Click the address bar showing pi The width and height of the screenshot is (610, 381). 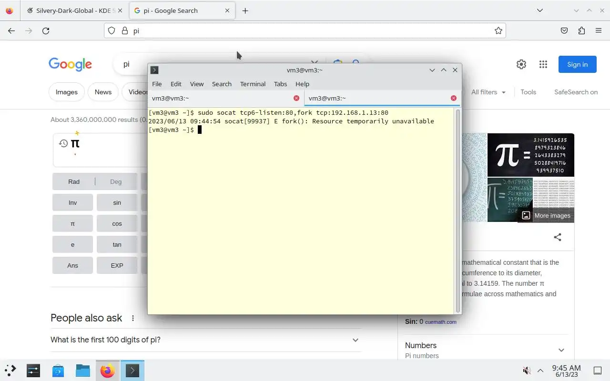(305, 30)
